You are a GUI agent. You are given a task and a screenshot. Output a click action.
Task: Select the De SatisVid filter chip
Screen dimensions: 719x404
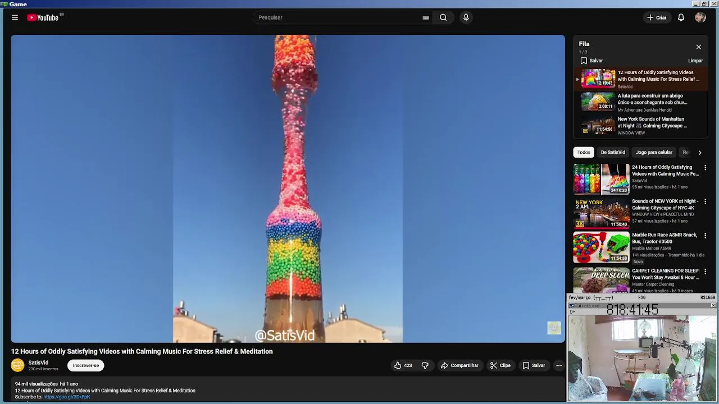[613, 152]
